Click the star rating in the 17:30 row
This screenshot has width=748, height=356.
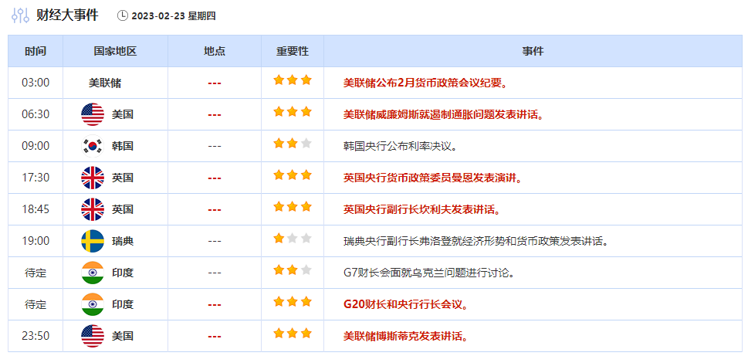[x=293, y=175]
